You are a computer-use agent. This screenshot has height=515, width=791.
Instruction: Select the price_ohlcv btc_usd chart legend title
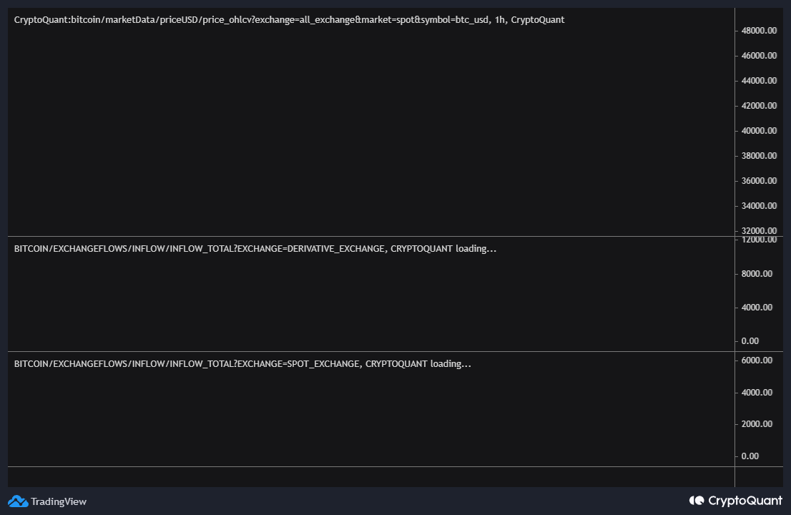[x=289, y=20]
